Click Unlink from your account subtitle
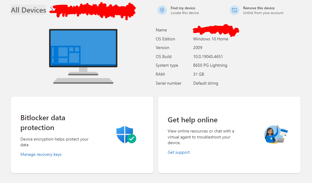 263,13
